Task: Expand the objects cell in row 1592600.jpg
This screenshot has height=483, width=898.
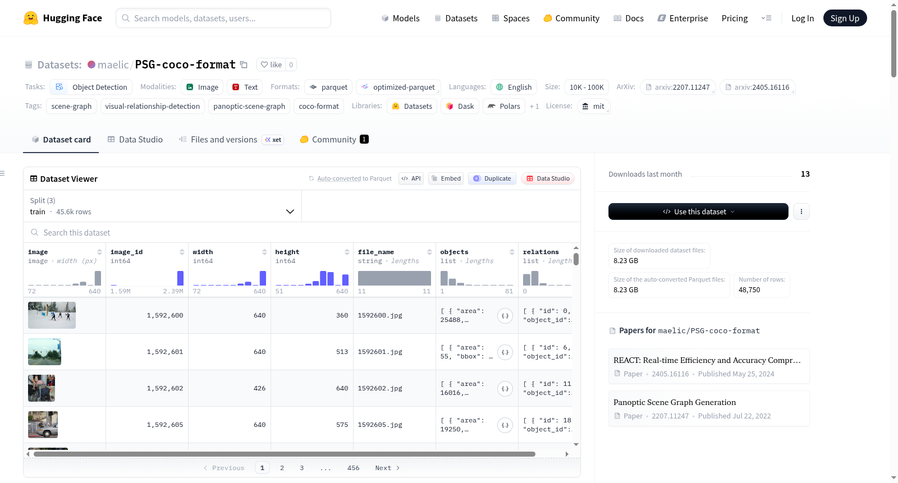Action: click(x=505, y=316)
